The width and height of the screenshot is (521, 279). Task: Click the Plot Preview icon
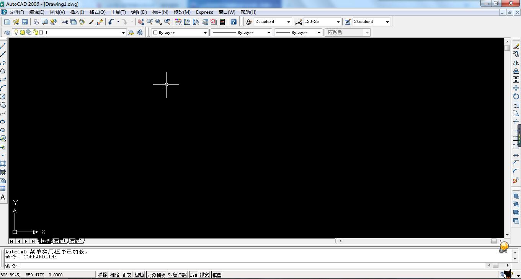click(45, 22)
